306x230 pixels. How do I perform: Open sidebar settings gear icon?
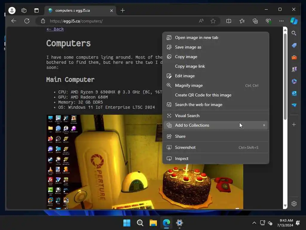pos(294,204)
